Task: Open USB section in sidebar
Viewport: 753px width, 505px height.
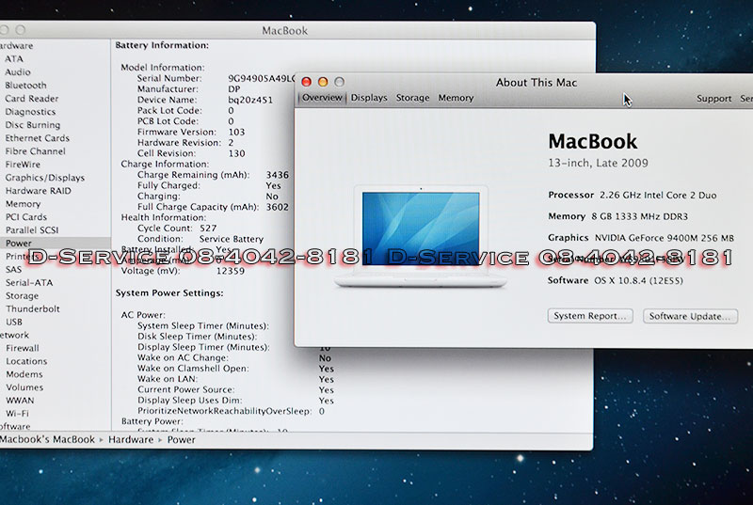Action: 14,322
